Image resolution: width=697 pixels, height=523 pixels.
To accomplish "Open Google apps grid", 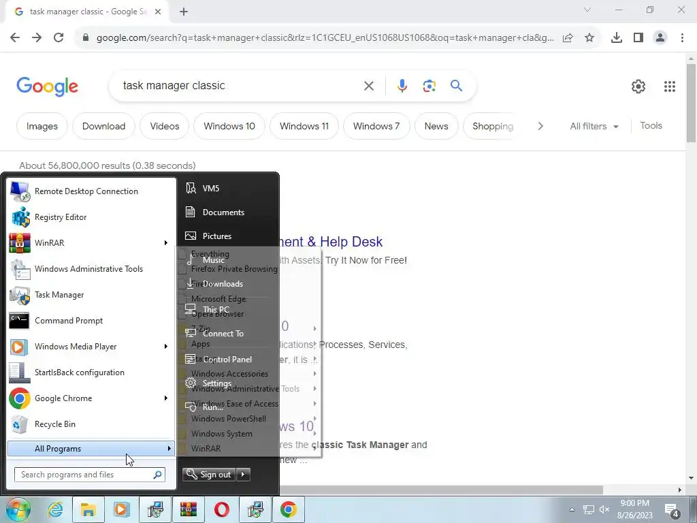I will 670,86.
